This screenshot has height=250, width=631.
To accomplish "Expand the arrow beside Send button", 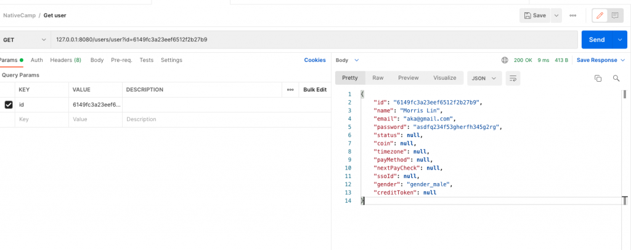I will (620, 40).
